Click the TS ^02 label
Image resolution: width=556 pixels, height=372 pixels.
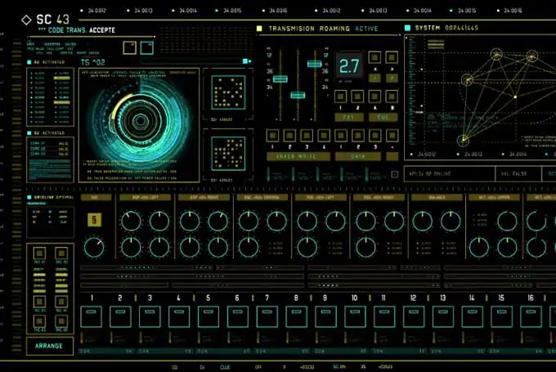(93, 63)
